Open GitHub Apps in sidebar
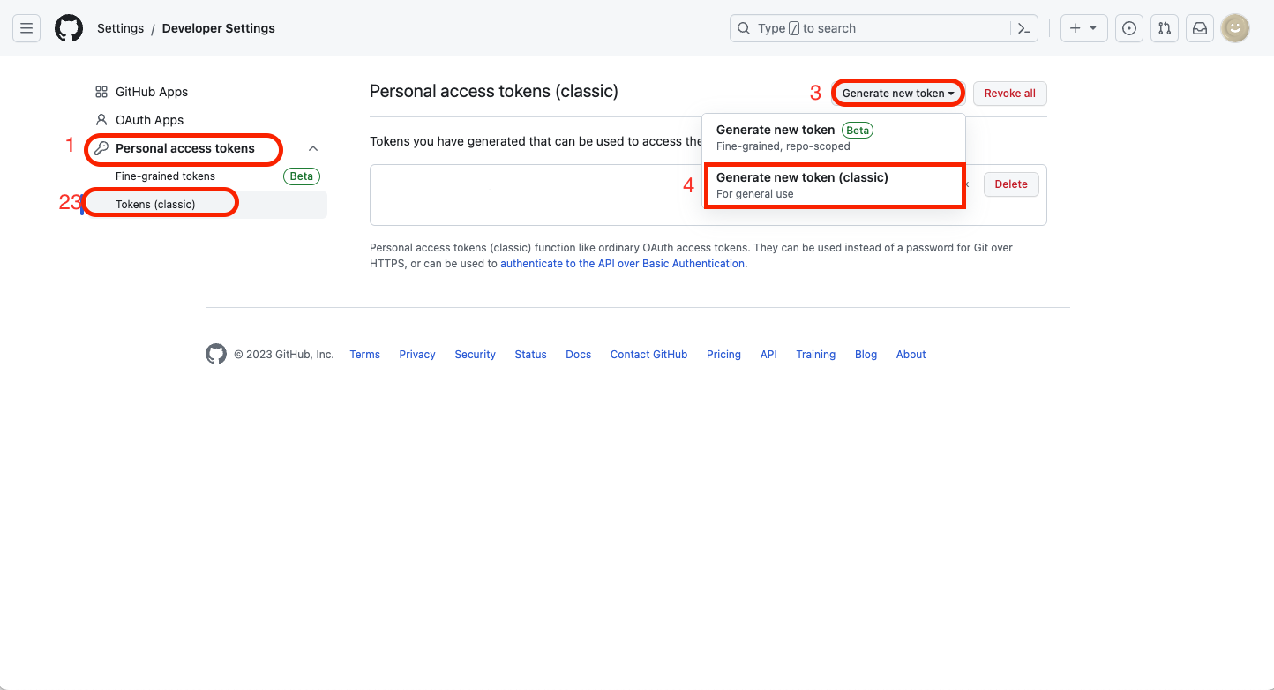 pyautogui.click(x=152, y=92)
